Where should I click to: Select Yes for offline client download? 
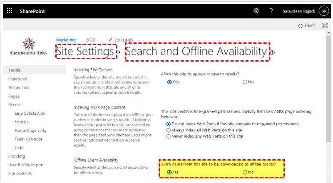click(x=169, y=172)
